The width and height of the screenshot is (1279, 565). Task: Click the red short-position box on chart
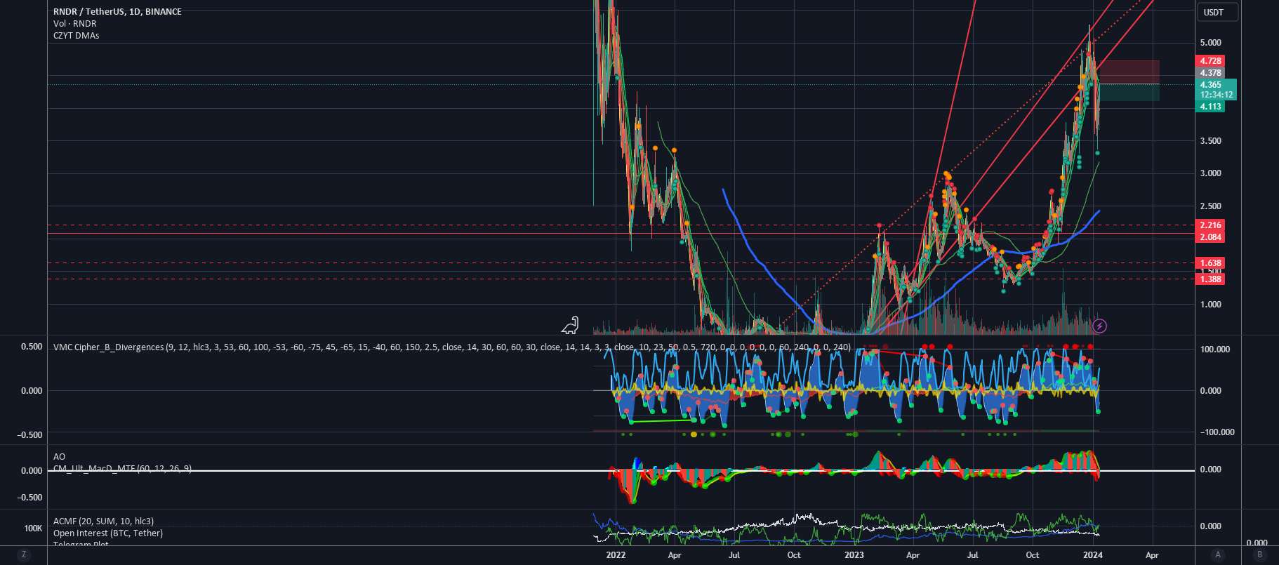point(1129,72)
